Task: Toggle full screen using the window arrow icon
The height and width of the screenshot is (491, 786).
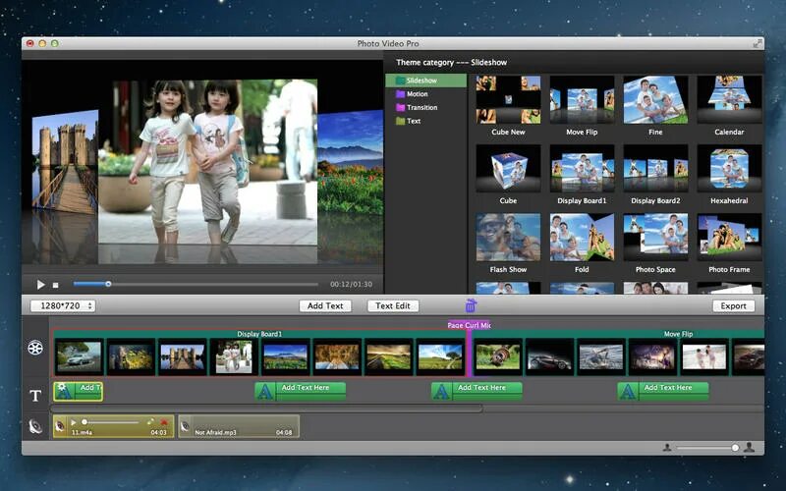Action: tap(758, 44)
